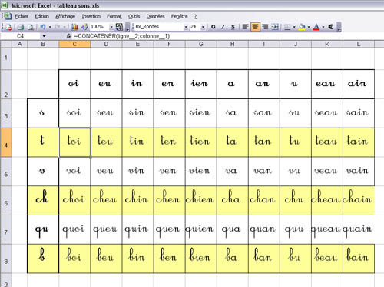
Task: Open the Fichier menu
Action: coord(22,16)
